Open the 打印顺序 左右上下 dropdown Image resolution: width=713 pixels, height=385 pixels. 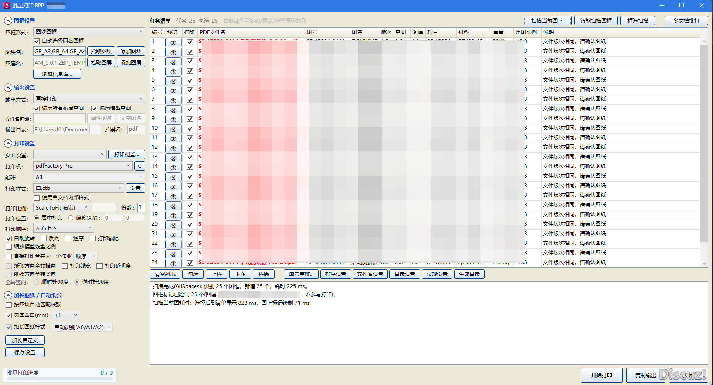(x=64, y=228)
